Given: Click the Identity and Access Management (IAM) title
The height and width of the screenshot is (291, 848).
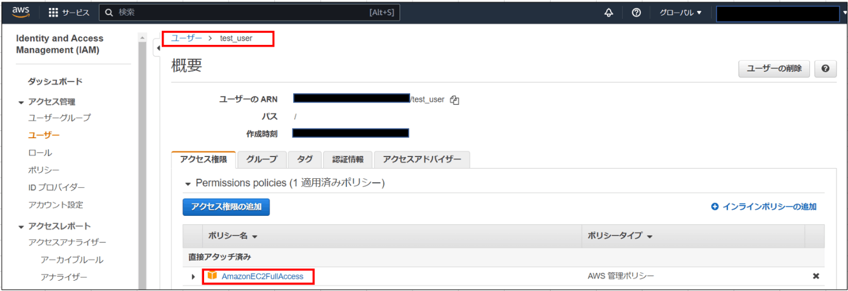Looking at the screenshot, I should coord(59,44).
